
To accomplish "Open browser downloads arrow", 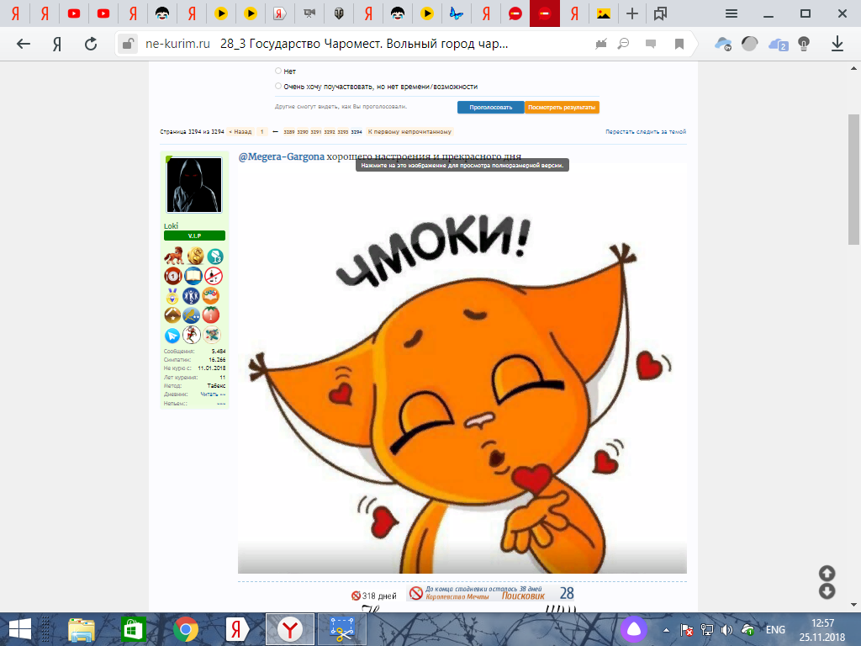I will [x=837, y=44].
